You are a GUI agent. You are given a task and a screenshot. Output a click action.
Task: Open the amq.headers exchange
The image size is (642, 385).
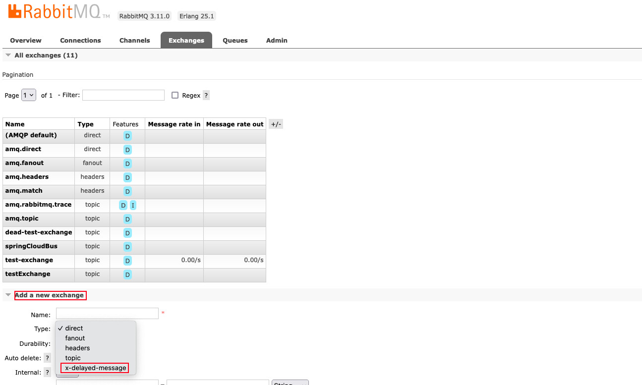(27, 177)
